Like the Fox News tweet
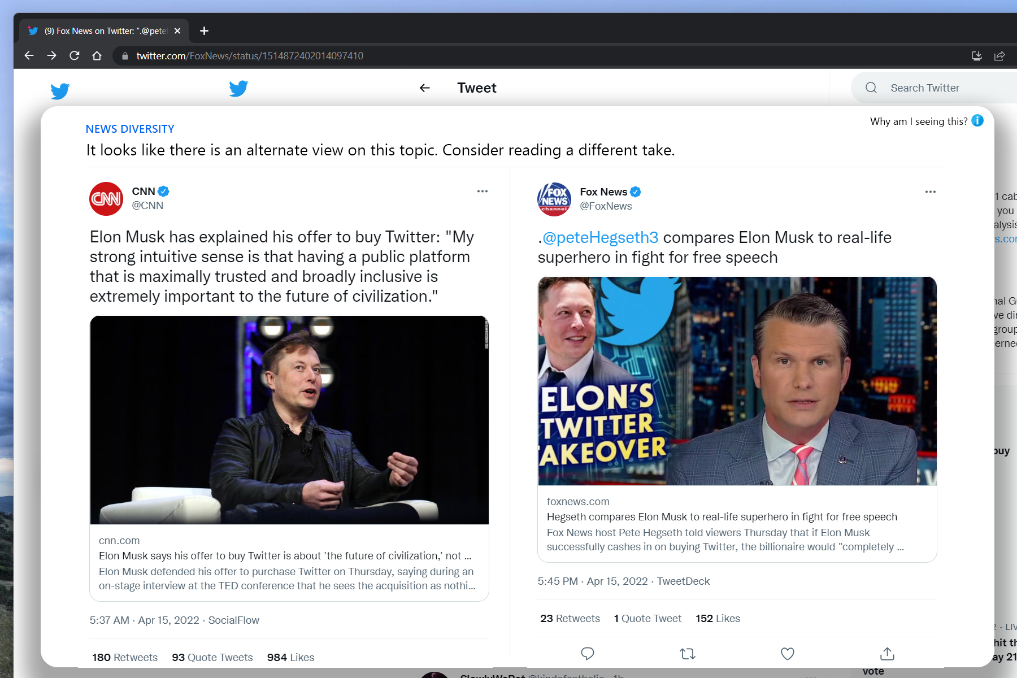 787,654
